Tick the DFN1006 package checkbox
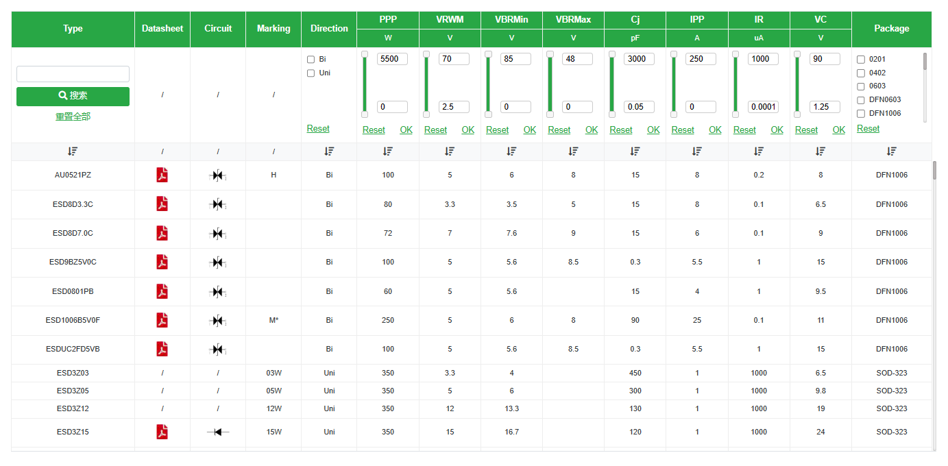This screenshot has width=948, height=466. 861,114
